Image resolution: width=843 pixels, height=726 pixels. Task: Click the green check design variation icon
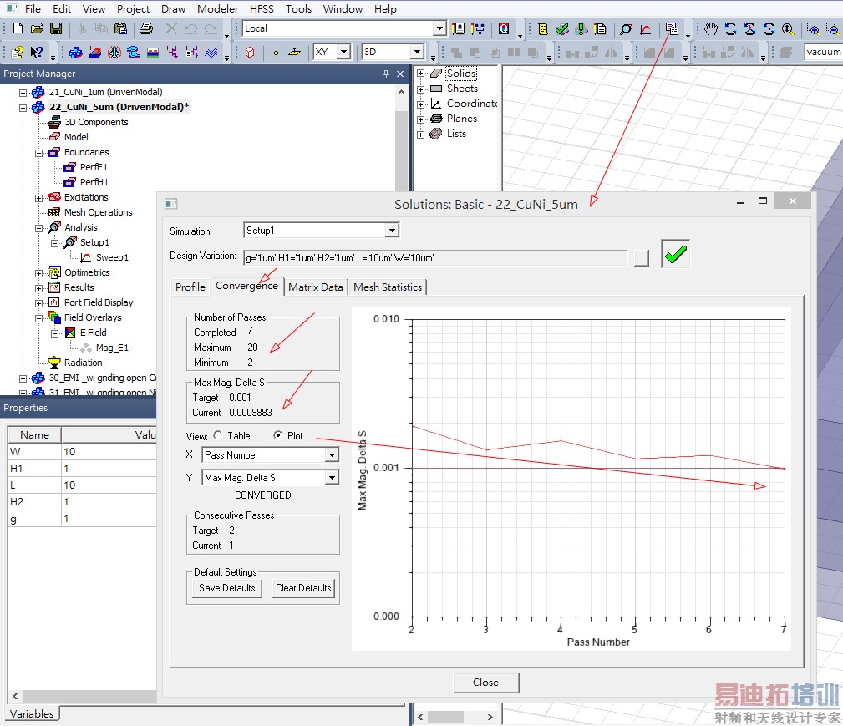[x=675, y=255]
